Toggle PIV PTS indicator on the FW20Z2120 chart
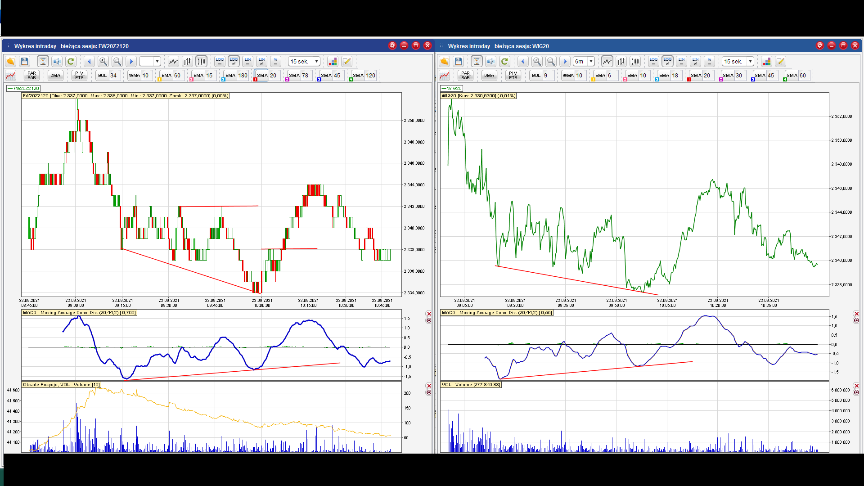 (x=79, y=76)
